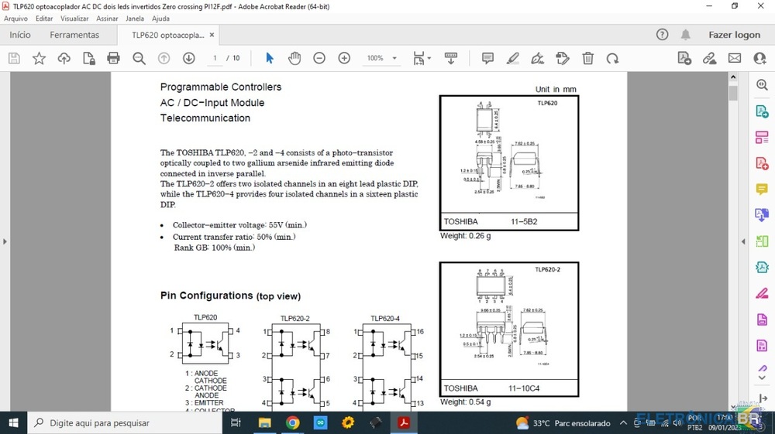Click the Fazer logon button
This screenshot has height=434, width=775.
(734, 35)
